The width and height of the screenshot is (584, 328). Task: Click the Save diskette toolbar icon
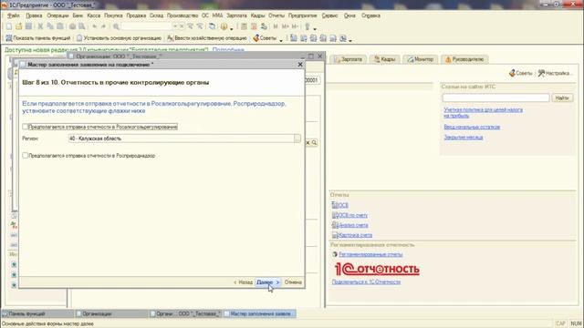(28, 26)
